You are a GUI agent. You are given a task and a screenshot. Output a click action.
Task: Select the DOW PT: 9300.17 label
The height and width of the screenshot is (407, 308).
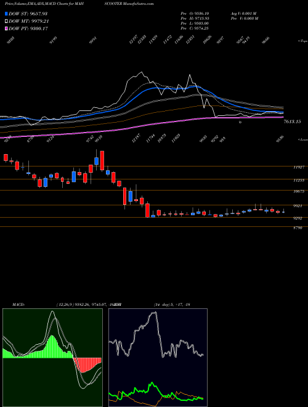[x=28, y=28]
